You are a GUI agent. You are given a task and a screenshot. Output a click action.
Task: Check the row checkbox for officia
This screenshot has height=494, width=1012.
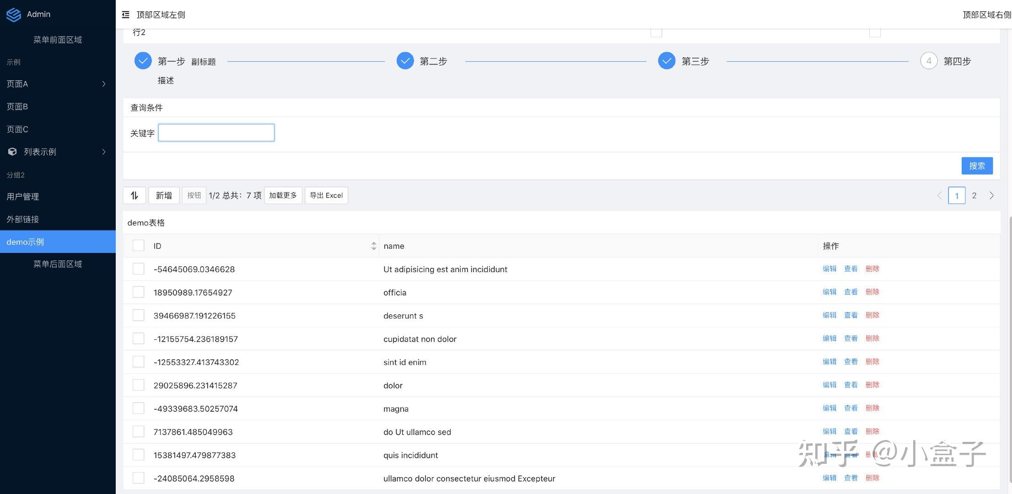138,292
